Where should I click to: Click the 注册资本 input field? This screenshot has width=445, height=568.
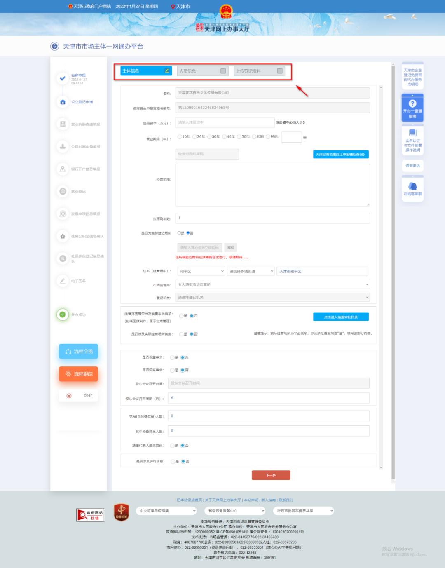(x=225, y=122)
